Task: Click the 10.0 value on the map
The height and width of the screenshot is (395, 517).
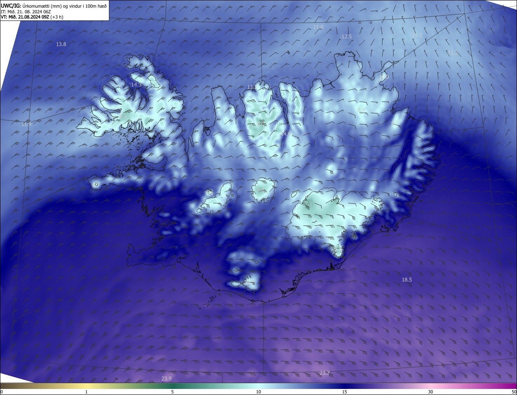Action: click(383, 76)
